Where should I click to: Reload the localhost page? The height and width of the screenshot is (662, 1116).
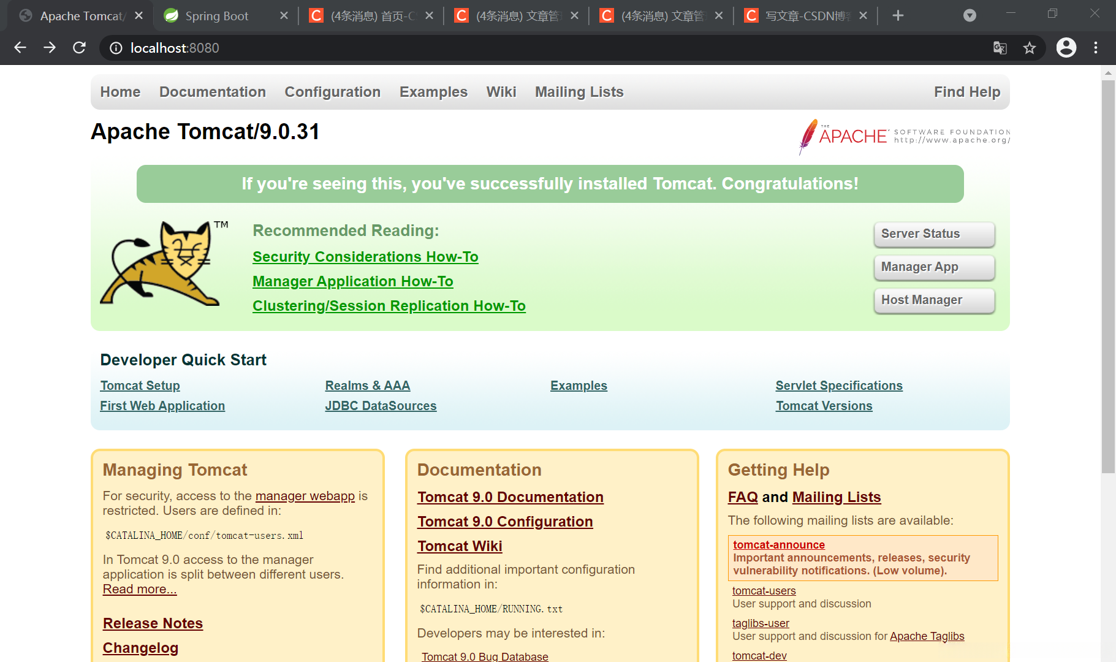(x=79, y=48)
